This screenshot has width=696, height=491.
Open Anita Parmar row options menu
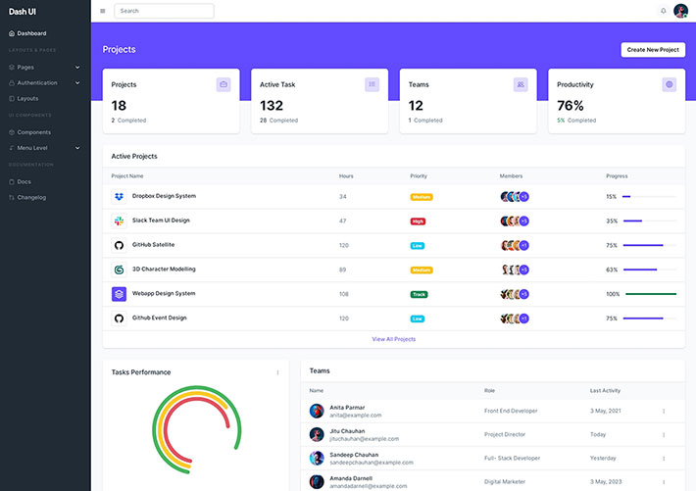[664, 412]
